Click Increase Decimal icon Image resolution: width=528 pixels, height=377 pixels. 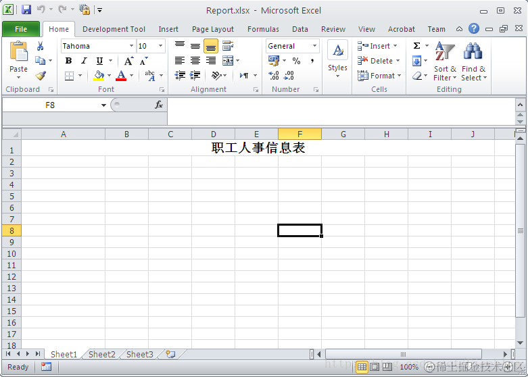coord(274,76)
